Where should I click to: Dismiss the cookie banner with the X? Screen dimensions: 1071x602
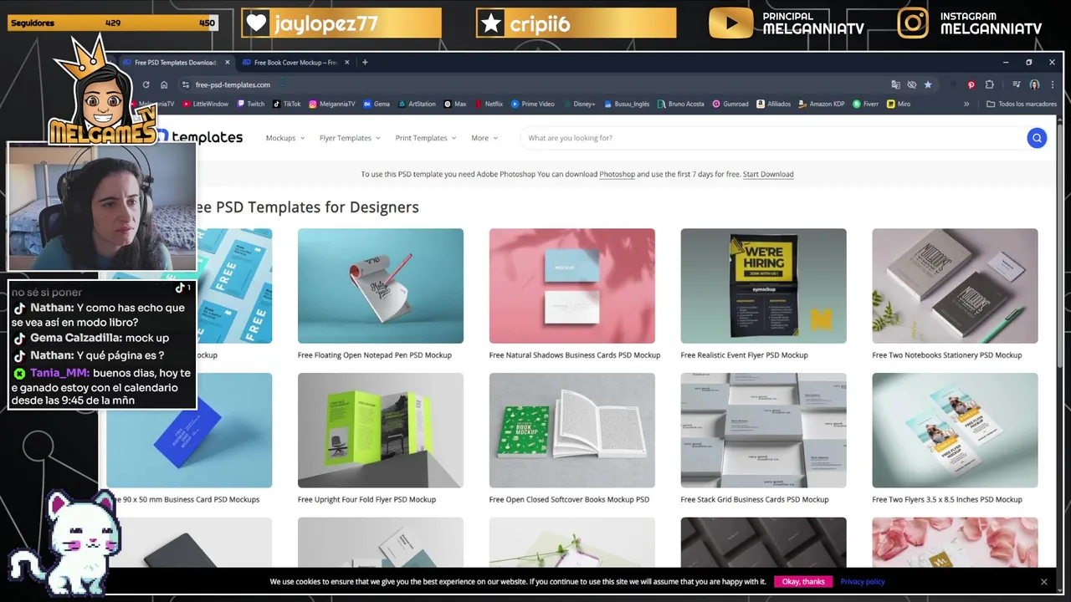[x=1043, y=582]
